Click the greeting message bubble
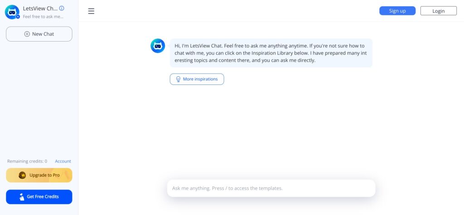This screenshot has width=464, height=215. [271, 53]
